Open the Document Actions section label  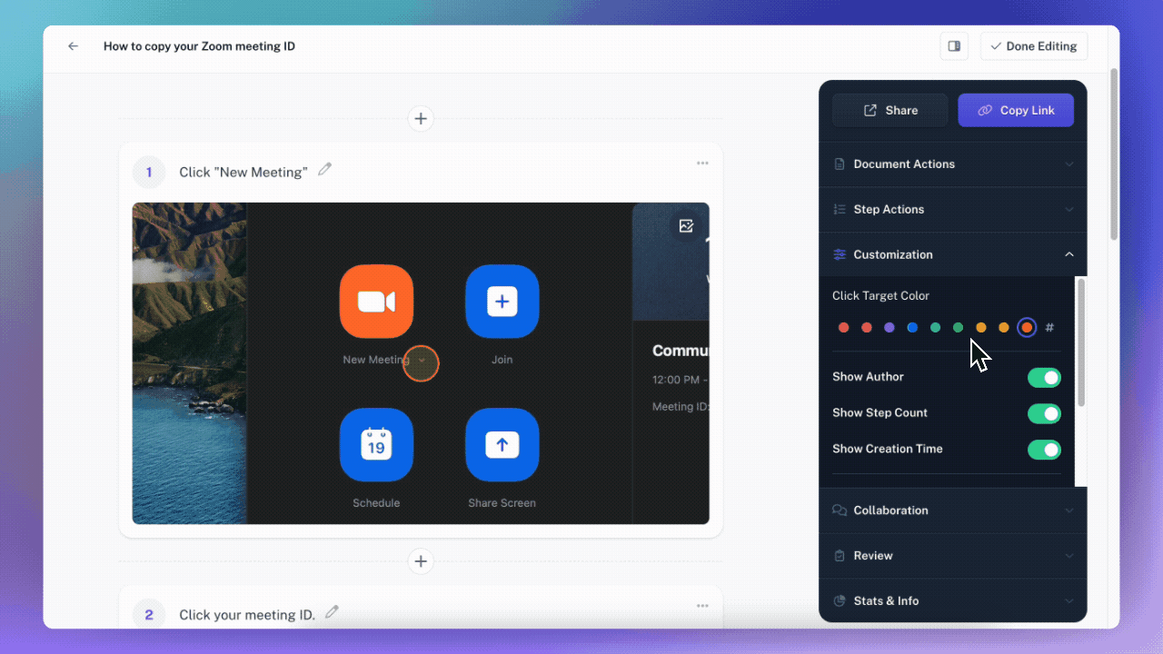[x=904, y=164]
